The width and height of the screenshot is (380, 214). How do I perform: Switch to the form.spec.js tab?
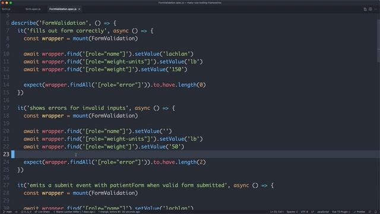coord(33,9)
